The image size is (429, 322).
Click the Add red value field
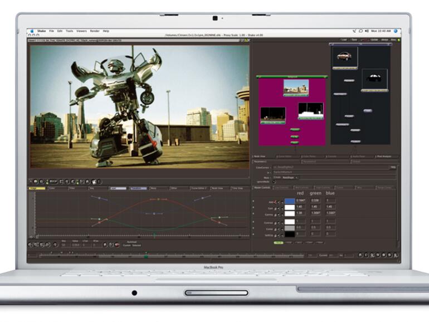(301, 201)
